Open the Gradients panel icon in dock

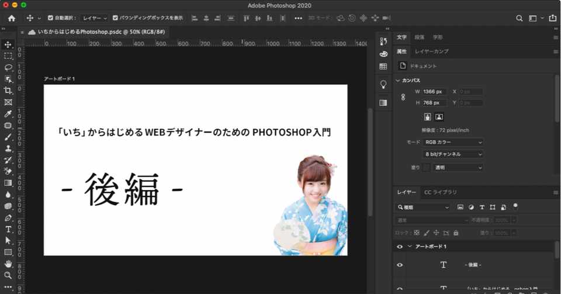click(x=383, y=103)
